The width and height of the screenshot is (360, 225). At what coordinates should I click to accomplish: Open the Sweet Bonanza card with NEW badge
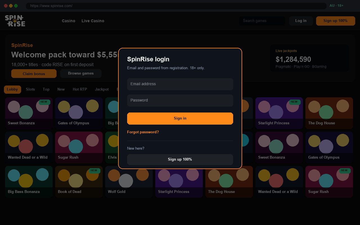tap(29, 113)
